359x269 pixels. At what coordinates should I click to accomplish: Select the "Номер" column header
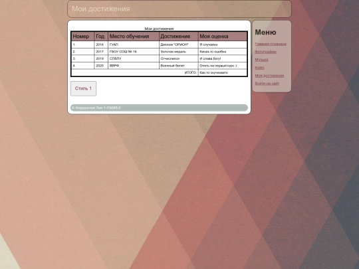point(83,37)
